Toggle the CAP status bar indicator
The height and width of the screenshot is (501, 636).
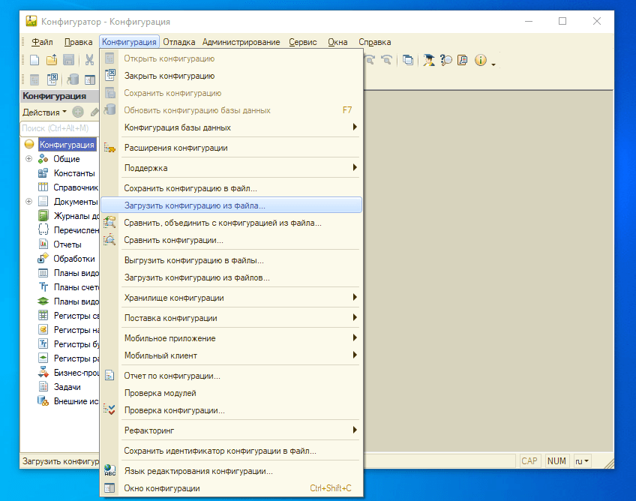pyautogui.click(x=529, y=461)
